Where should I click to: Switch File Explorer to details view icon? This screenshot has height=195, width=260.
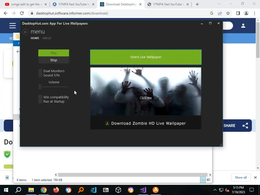[x=203, y=180]
